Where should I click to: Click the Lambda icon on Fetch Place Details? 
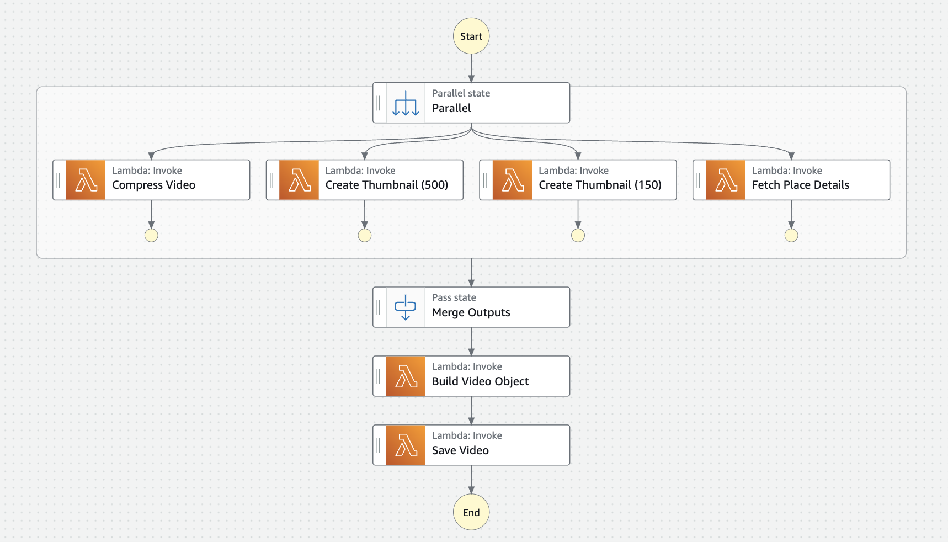pos(725,179)
